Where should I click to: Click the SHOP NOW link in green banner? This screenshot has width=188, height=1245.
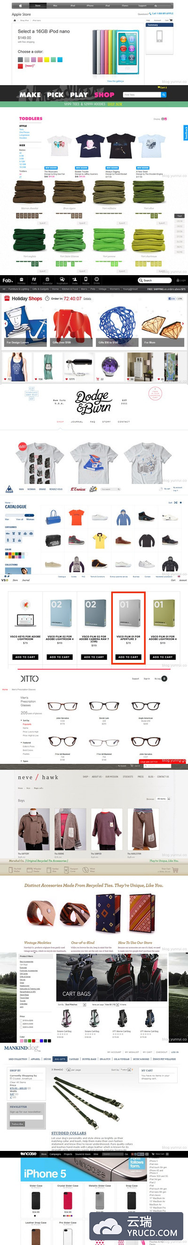115,104
